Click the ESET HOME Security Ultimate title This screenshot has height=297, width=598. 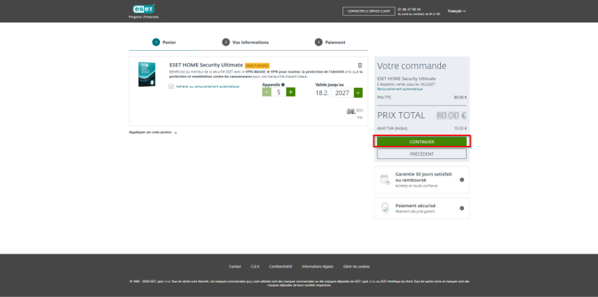tap(206, 65)
